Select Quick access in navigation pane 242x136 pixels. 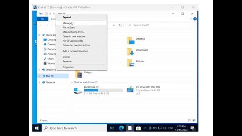click(x=49, y=35)
